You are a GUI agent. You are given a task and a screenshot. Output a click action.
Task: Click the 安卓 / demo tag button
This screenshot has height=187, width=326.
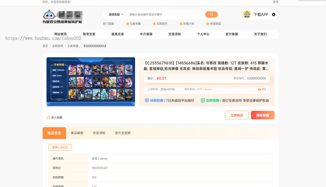[x=60, y=147]
